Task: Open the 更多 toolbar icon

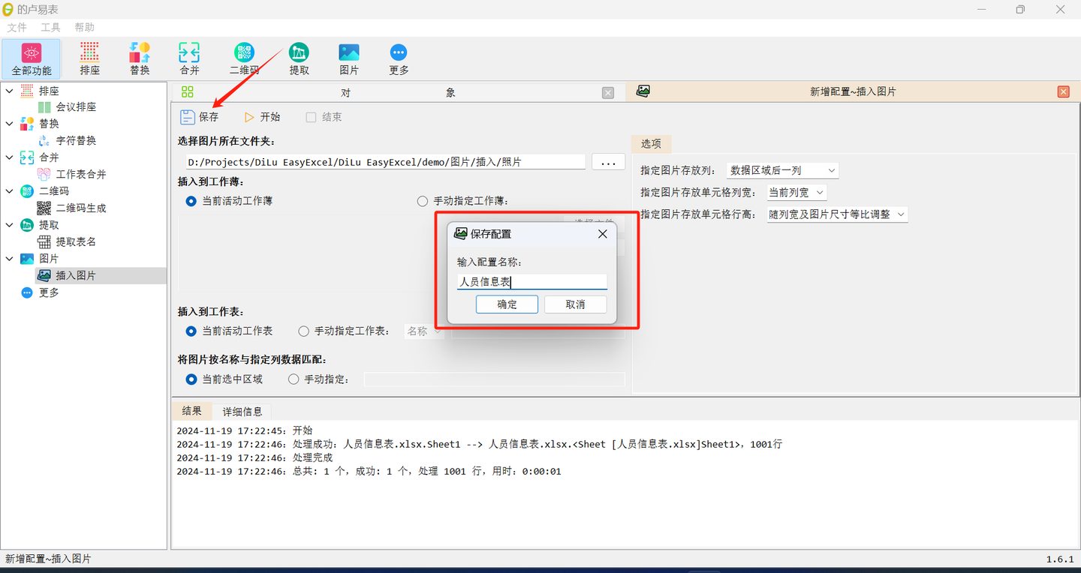Action: click(399, 58)
